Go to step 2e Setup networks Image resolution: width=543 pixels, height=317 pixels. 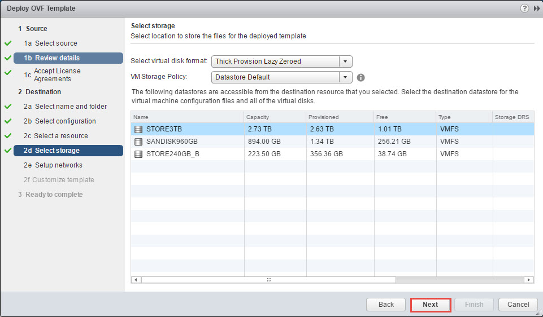click(x=53, y=165)
